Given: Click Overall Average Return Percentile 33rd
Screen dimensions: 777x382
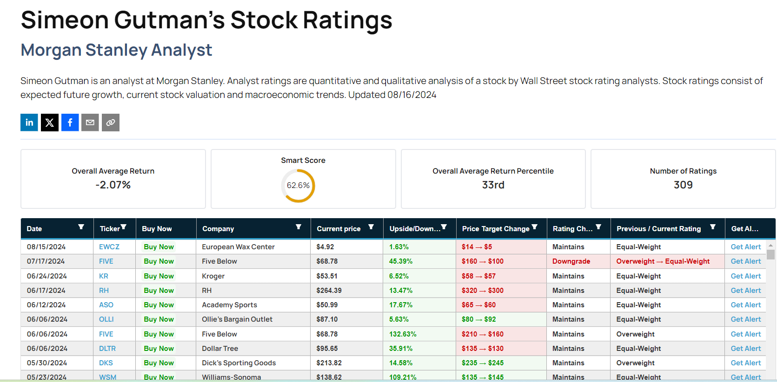Looking at the screenshot, I should click(493, 179).
